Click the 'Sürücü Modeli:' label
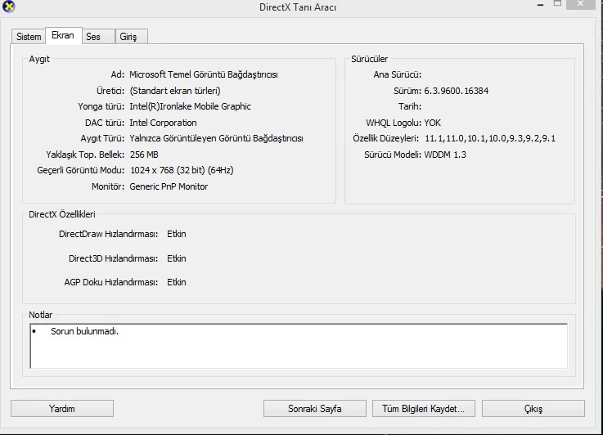 click(x=393, y=155)
